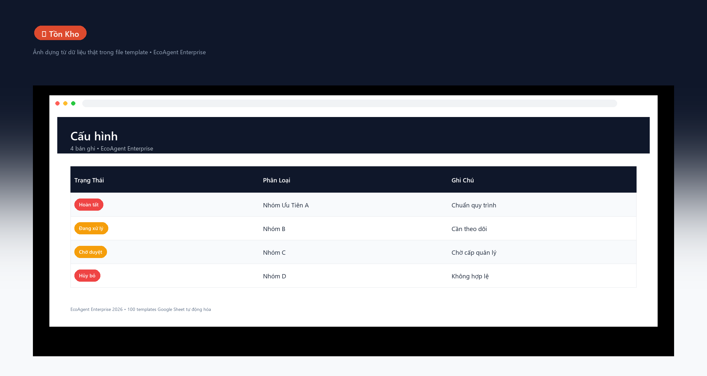
Task: Click the Hủy bỏ status badge
Action: [87, 276]
